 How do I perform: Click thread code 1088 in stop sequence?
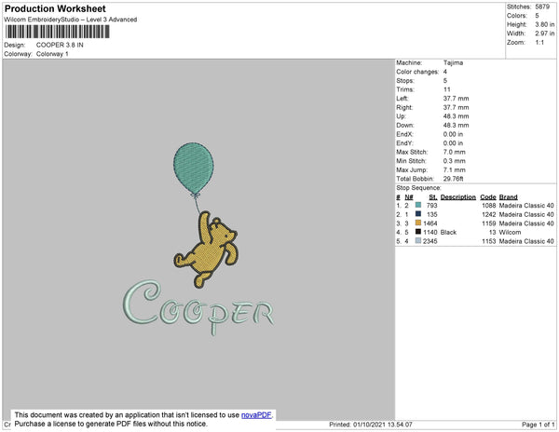point(489,206)
